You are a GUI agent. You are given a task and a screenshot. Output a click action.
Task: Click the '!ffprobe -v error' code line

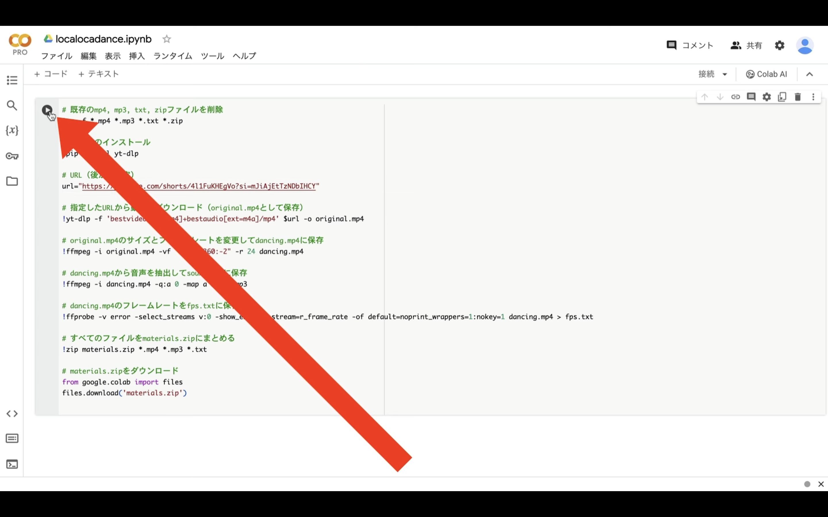point(327,317)
